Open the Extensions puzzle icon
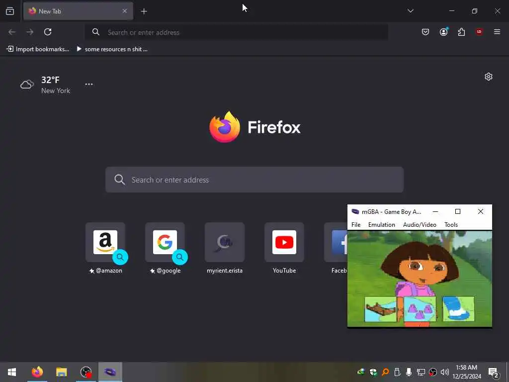509x382 pixels. (x=461, y=32)
